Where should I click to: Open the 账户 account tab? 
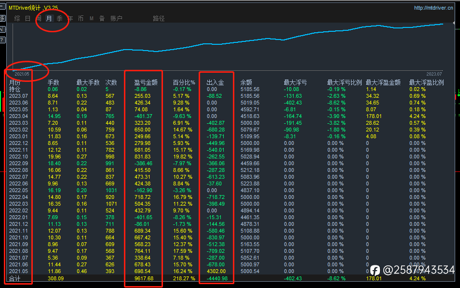[x=116, y=18]
